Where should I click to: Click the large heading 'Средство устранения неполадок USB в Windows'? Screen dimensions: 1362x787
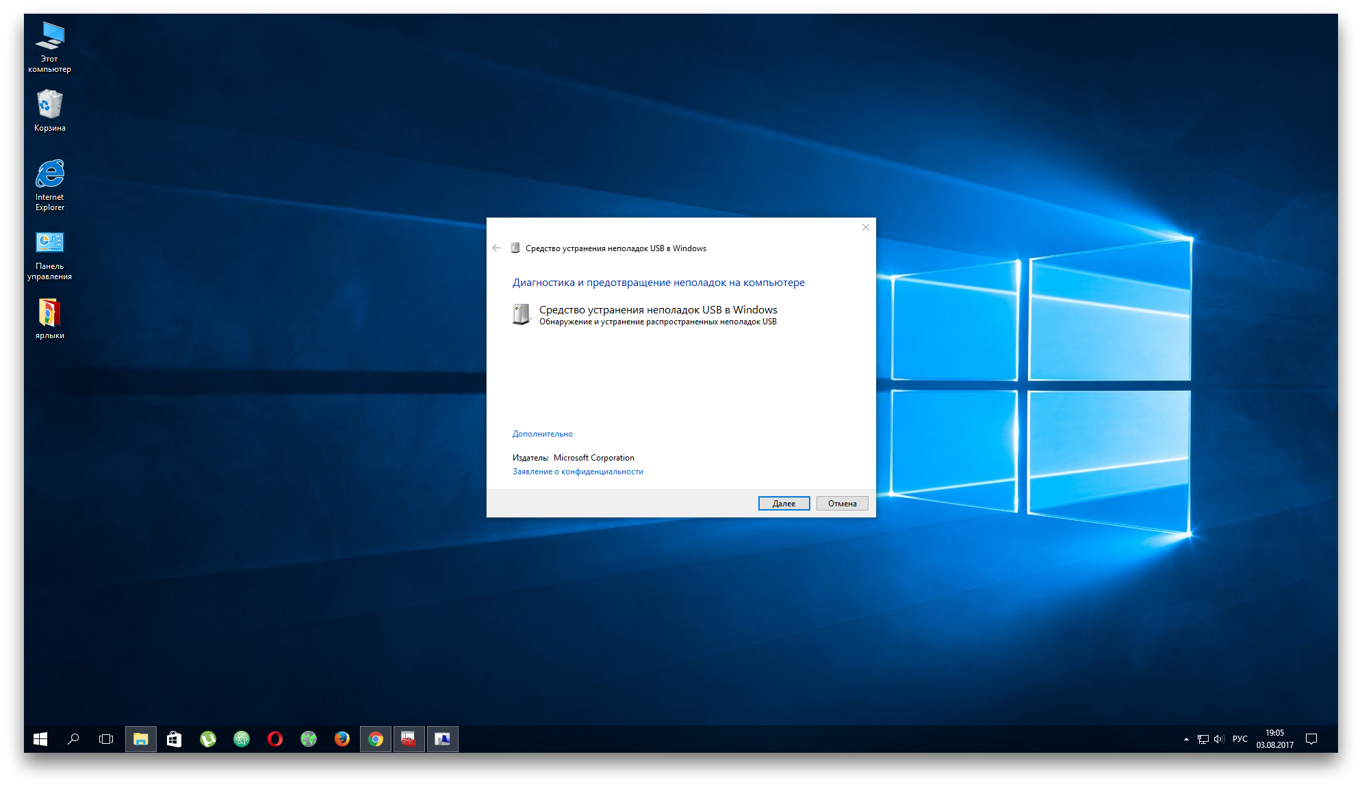point(658,310)
